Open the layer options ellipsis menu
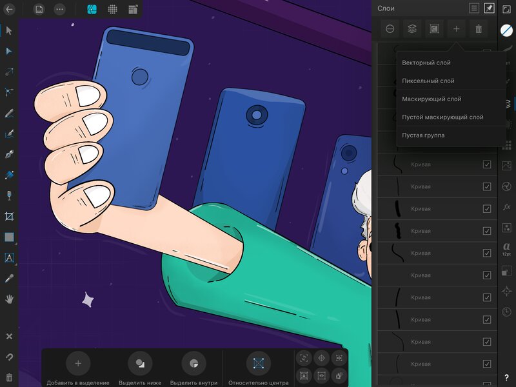The image size is (516, 387). click(x=390, y=29)
